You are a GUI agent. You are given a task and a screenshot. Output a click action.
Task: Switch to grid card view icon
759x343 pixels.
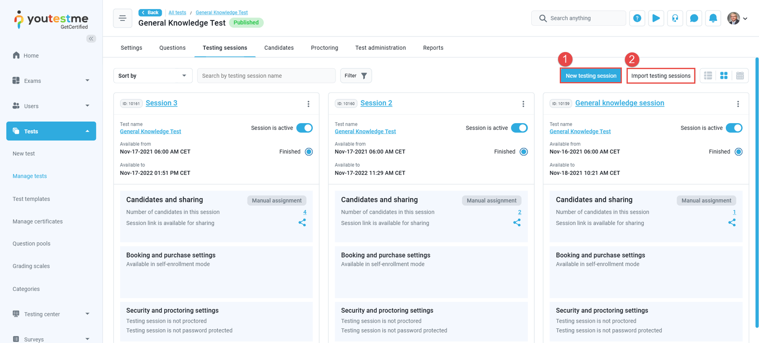coord(724,76)
